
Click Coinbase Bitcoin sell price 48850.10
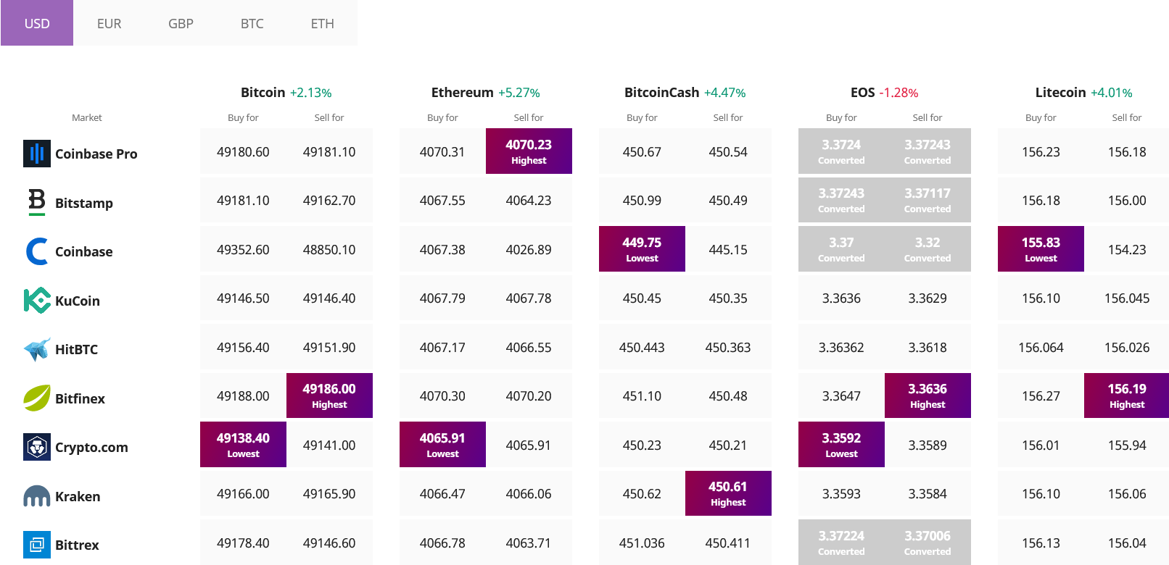tap(329, 249)
